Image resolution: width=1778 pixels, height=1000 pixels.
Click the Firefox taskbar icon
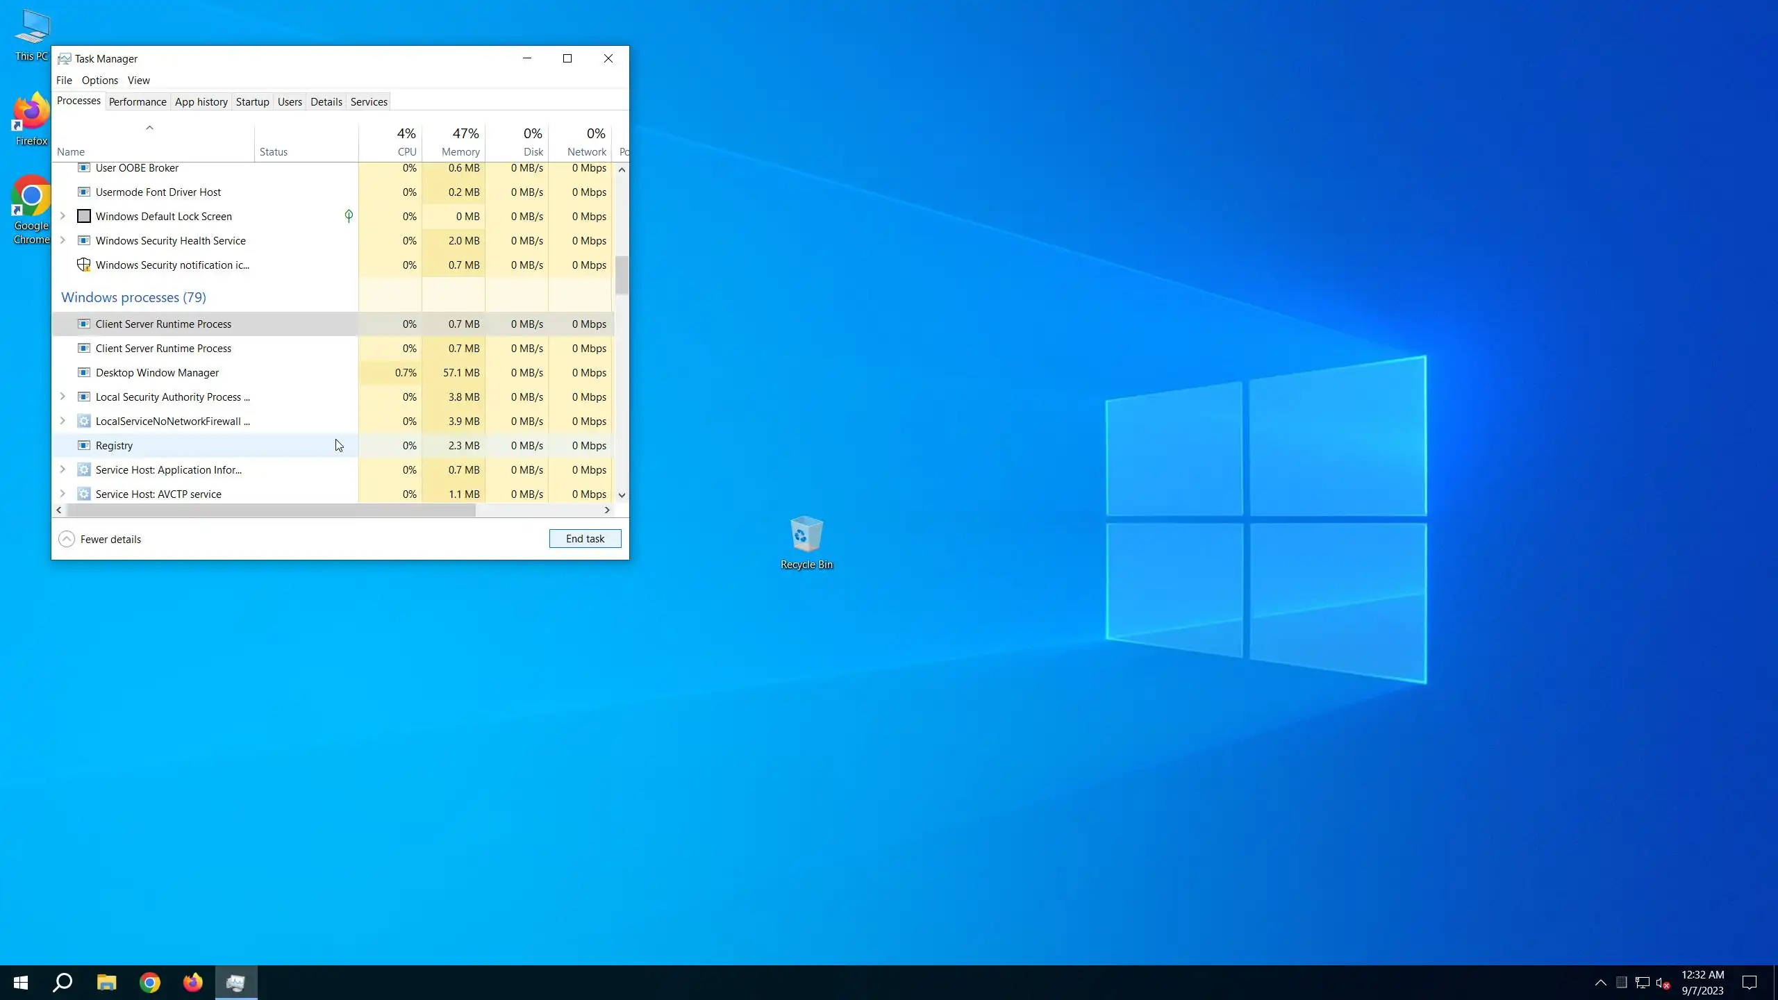pyautogui.click(x=192, y=983)
